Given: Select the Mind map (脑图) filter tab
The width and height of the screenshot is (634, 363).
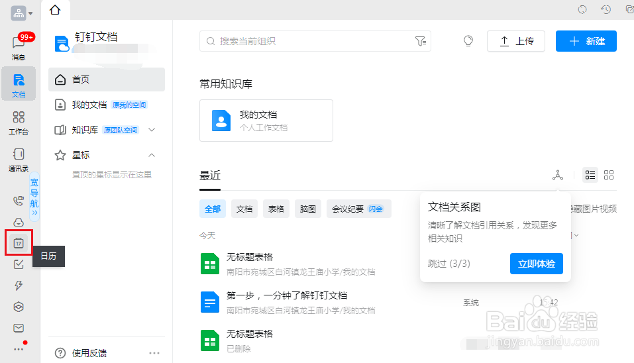Looking at the screenshot, I should tap(307, 209).
